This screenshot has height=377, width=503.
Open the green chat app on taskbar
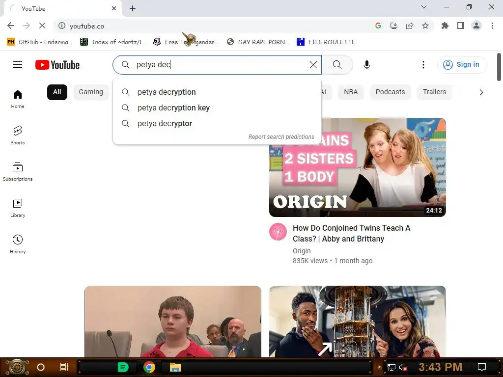123,367
